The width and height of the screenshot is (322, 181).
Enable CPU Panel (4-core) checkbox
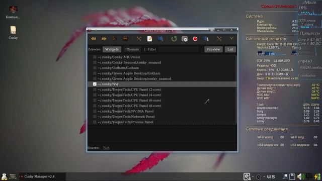coord(95,95)
